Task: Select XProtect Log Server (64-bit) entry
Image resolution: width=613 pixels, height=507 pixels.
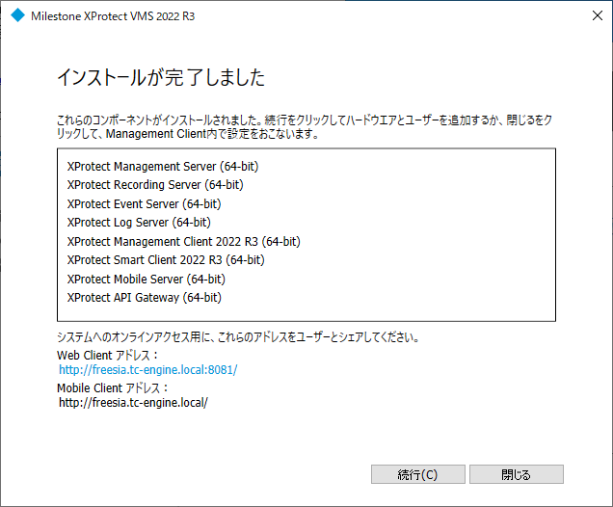Action: tap(139, 222)
